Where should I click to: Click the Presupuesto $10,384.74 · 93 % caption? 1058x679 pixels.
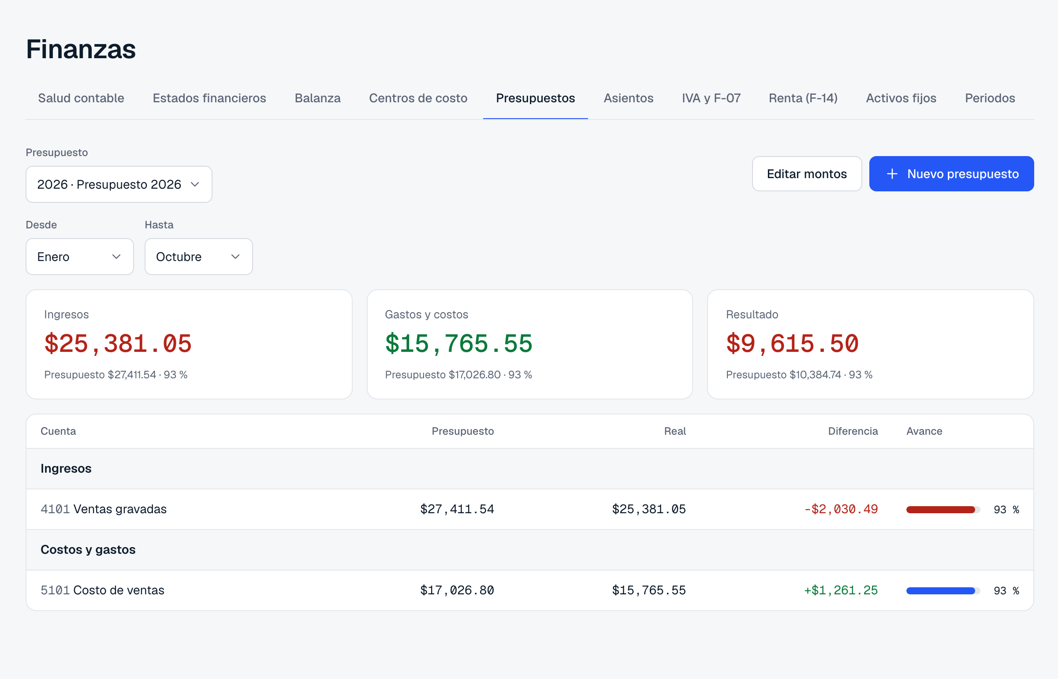coord(799,375)
